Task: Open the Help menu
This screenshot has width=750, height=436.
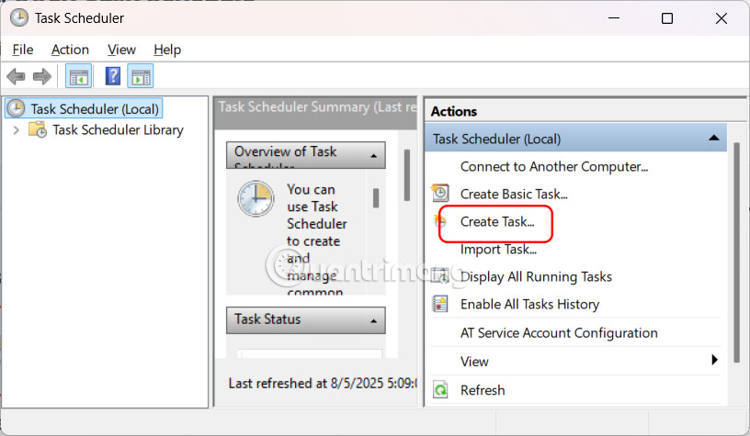Action: 167,50
